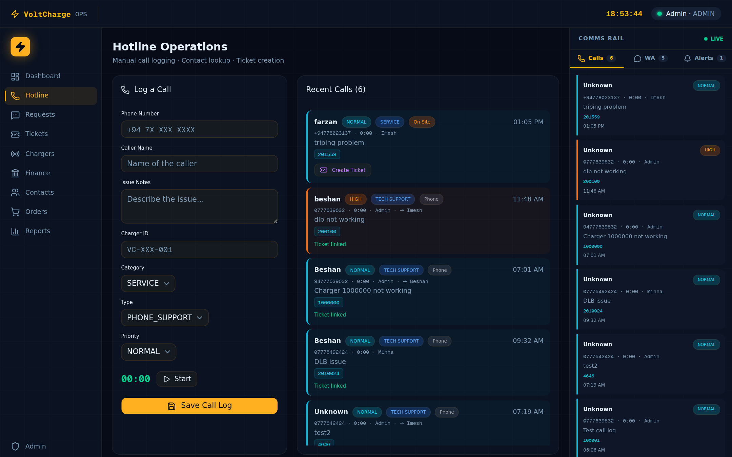This screenshot has height=457, width=732.
Task: Click the Admin status dot in the header
Action: click(x=659, y=14)
